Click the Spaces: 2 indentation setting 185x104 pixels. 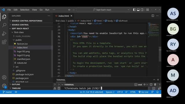click(110, 92)
